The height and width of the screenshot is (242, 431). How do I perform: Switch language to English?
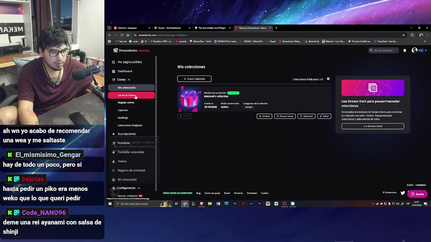coord(410,185)
